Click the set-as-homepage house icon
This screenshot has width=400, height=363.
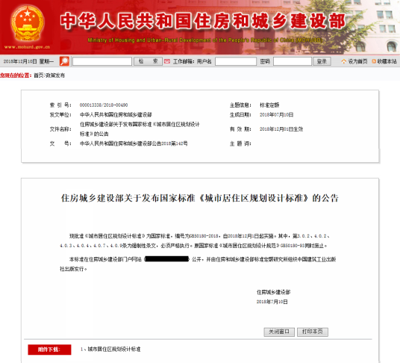tap(344, 61)
